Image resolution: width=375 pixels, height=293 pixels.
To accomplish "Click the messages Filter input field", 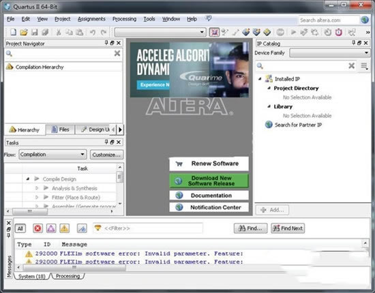I will pos(148,228).
